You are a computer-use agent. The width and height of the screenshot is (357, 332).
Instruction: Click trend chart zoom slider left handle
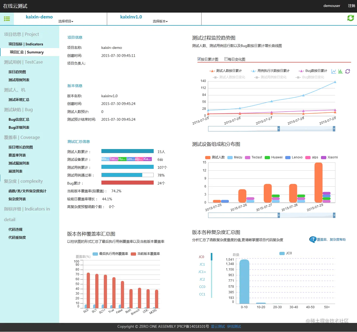tap(279, 129)
